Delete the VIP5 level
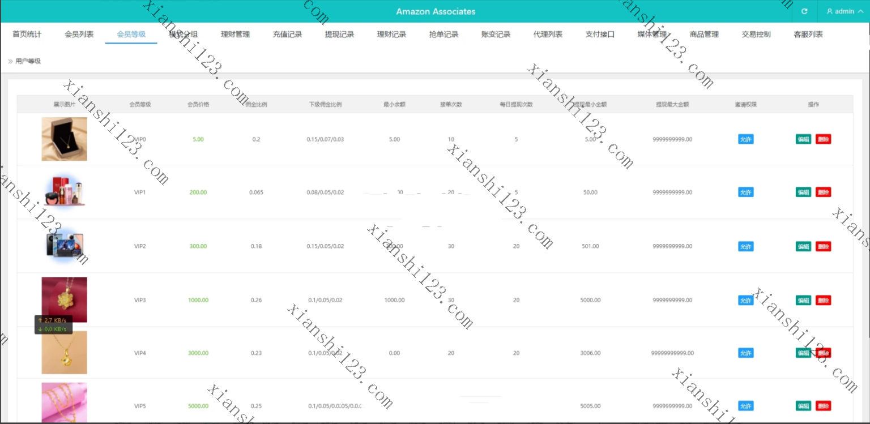 824,406
